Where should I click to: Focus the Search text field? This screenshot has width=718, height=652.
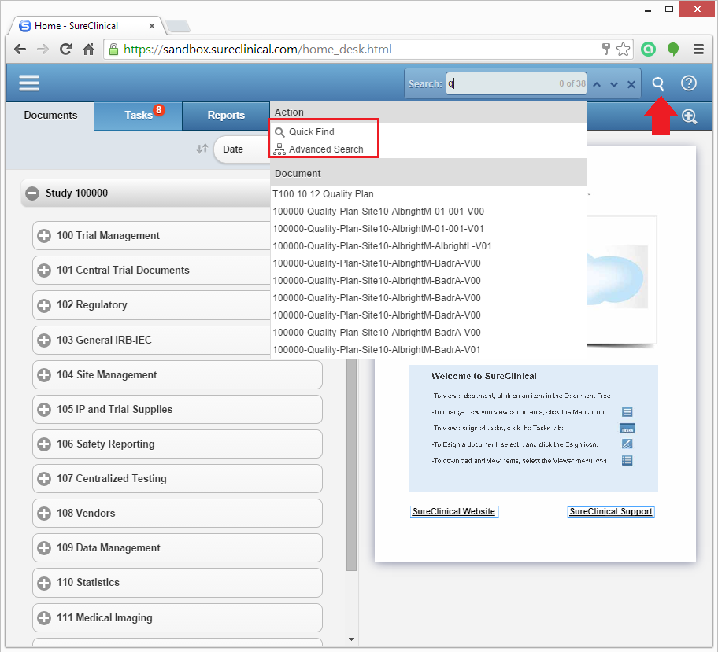[516, 83]
